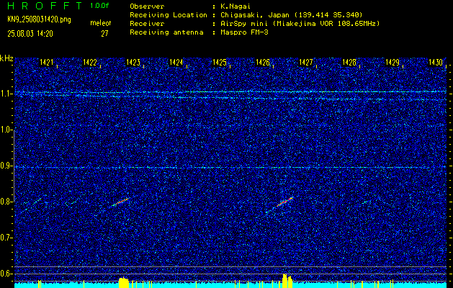Click the Receiving antenna field label
This screenshot has height=288, width=453.
click(166, 32)
